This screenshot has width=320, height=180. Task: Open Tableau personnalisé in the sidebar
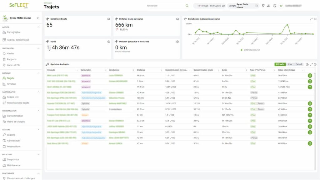tap(18, 40)
